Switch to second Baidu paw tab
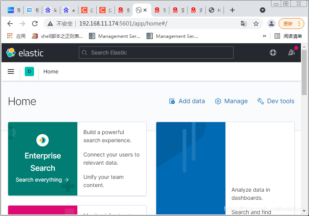 coord(69,10)
